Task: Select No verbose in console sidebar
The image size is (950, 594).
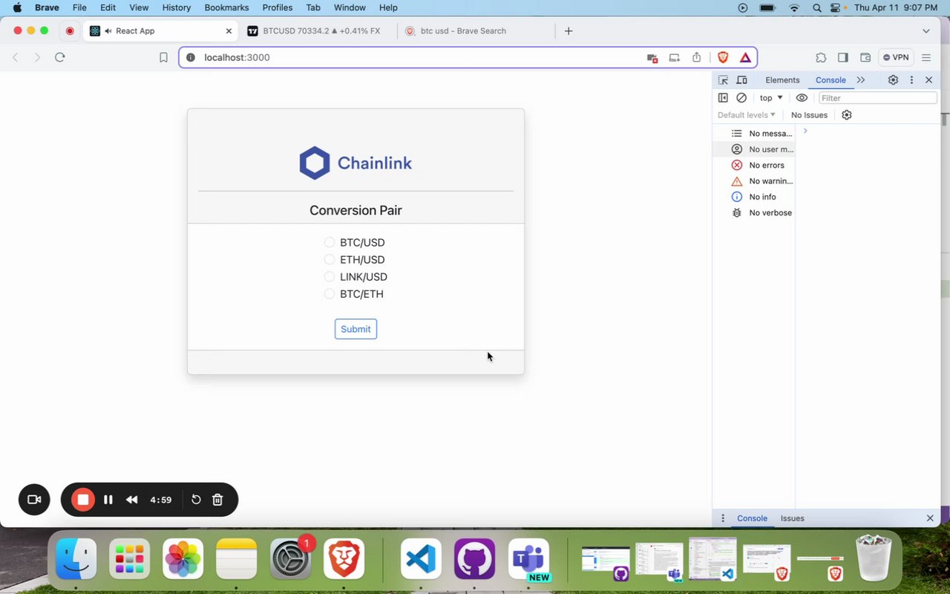Action: [753, 213]
